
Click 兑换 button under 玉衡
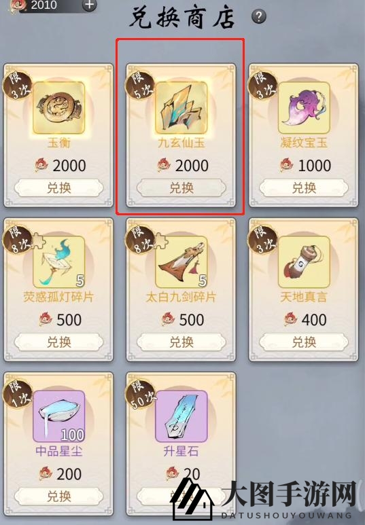[x=58, y=188]
